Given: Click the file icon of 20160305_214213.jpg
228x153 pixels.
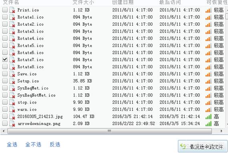Looking at the screenshot, I should (12, 116).
